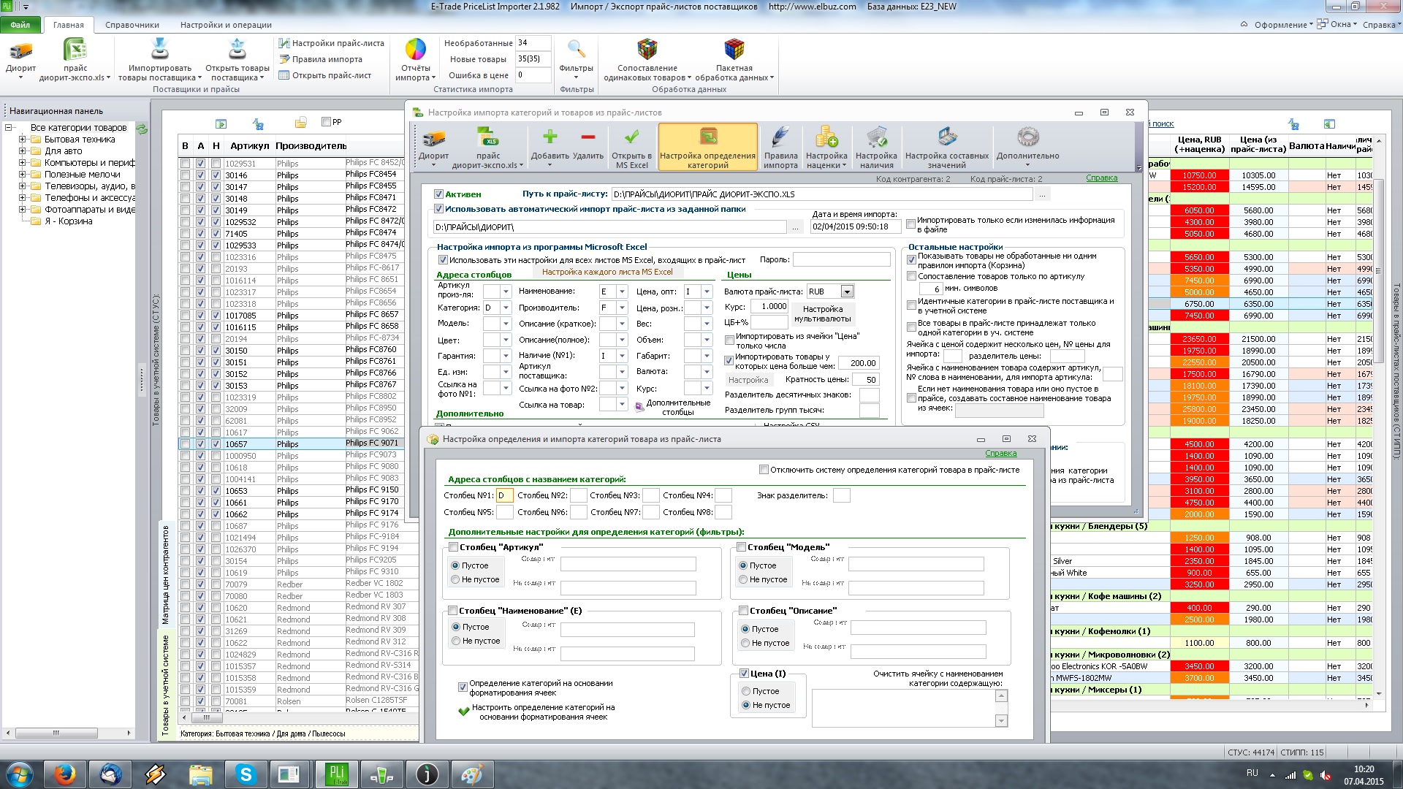This screenshot has height=789, width=1403.
Task: Switch to Настройки и операции tab
Action: click(226, 25)
